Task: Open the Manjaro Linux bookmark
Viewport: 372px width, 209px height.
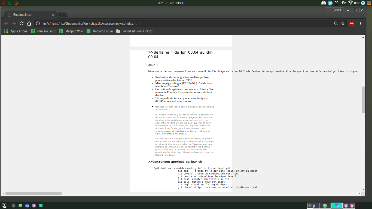Action: tap(43, 31)
